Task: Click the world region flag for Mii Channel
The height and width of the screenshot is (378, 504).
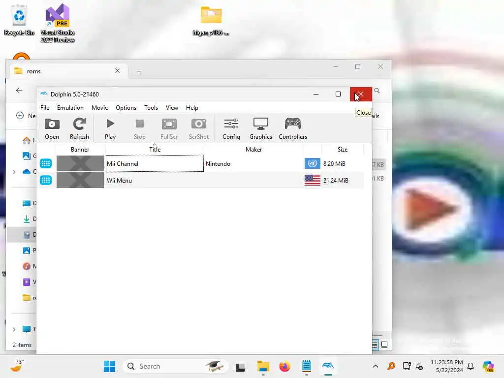Action: click(x=313, y=163)
